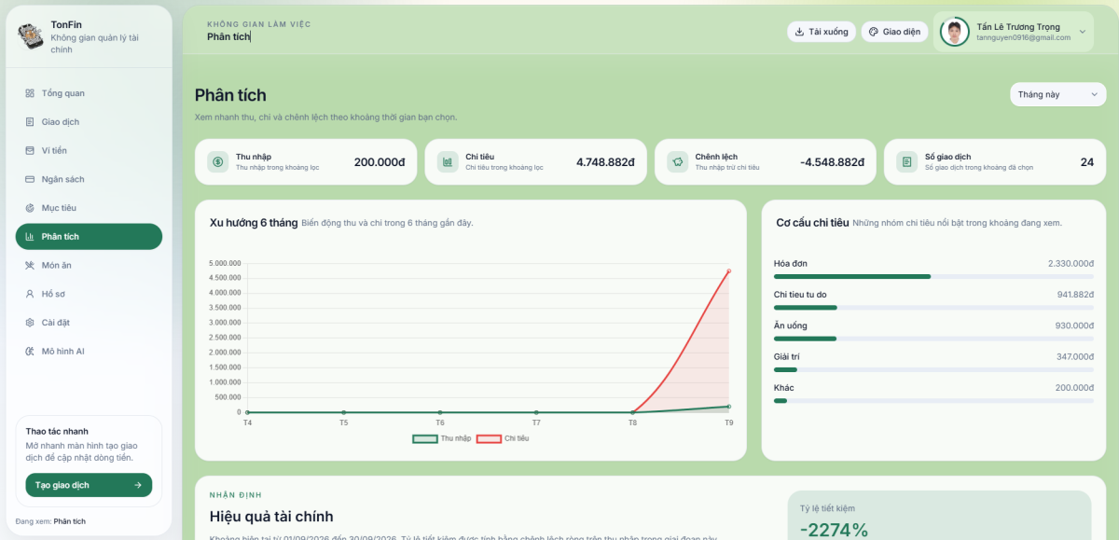
Task: Click the 347.000đ Giải trí amount
Action: tap(1075, 356)
